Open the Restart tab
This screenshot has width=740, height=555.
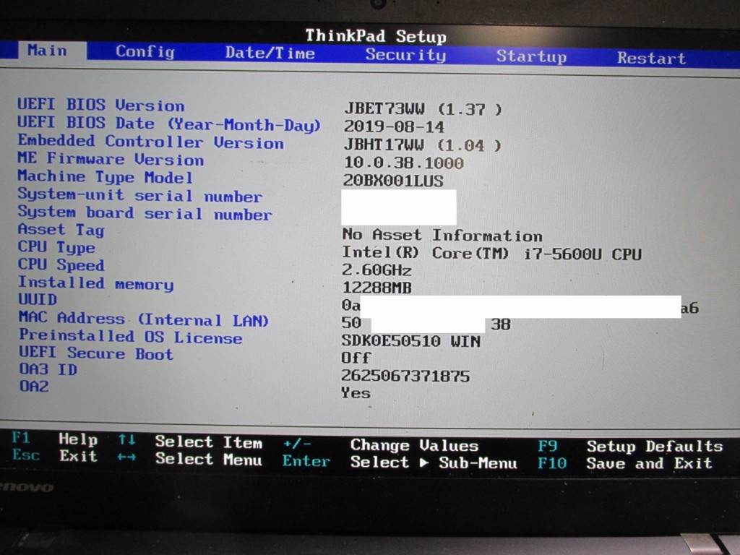tap(651, 58)
